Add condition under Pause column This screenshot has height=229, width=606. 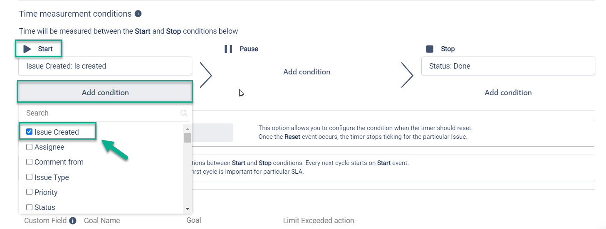tap(307, 72)
